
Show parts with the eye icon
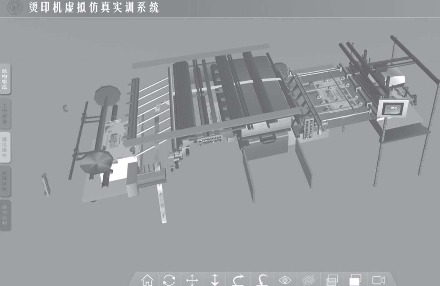click(x=285, y=280)
